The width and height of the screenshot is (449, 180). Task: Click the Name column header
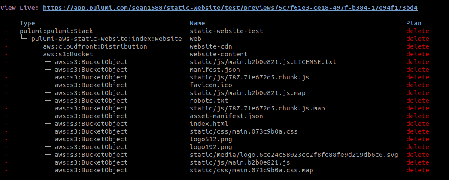pyautogui.click(x=197, y=23)
